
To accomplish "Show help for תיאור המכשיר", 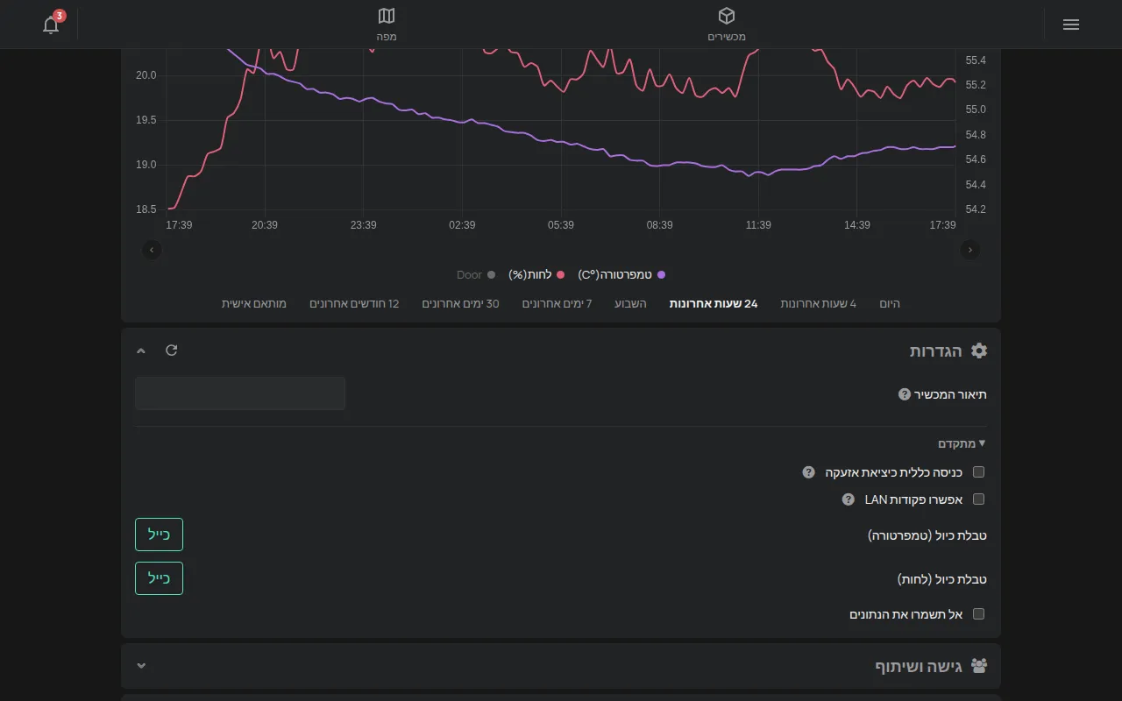I will pyautogui.click(x=905, y=394).
